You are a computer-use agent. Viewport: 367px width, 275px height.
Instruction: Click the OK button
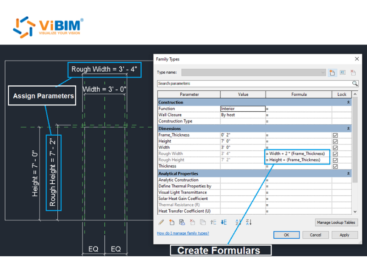286,235
